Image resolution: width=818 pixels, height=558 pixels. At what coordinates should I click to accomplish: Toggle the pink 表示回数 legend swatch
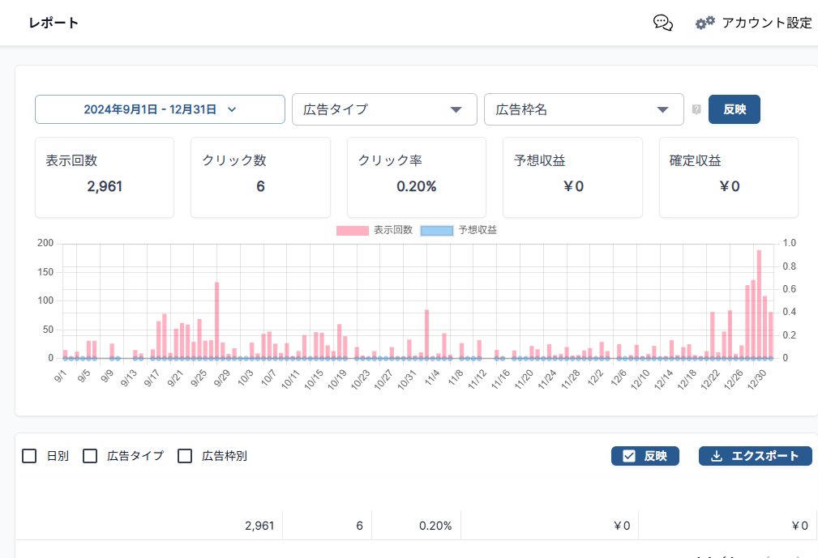tap(352, 230)
